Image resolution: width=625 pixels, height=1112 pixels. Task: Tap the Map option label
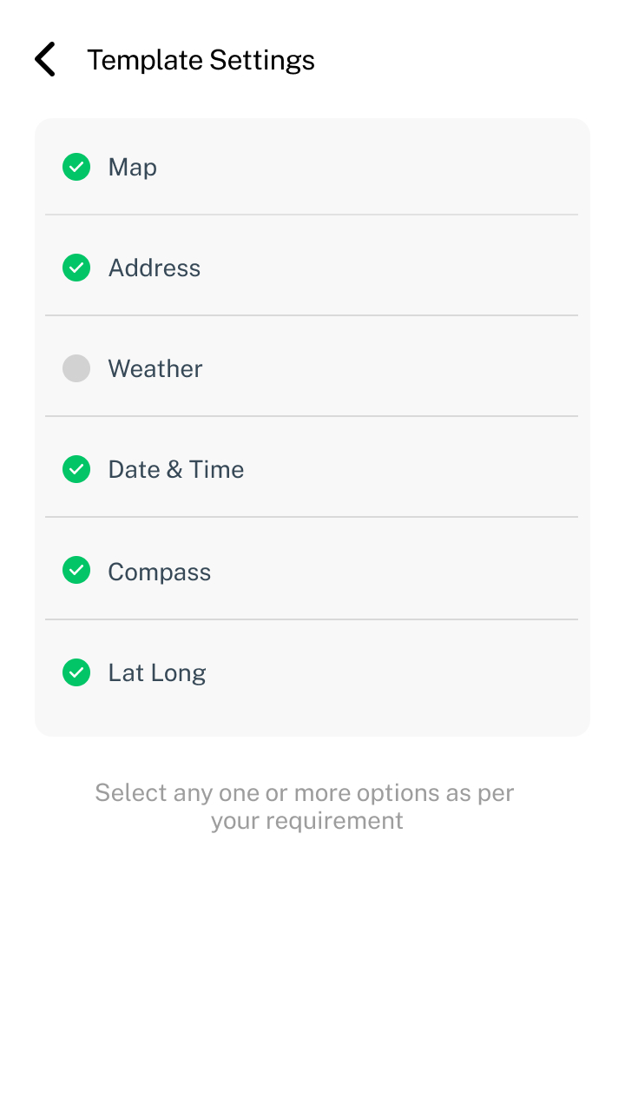(x=132, y=167)
